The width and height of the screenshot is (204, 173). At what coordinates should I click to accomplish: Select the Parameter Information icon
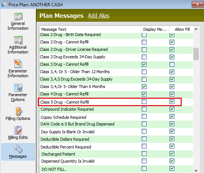tap(18, 63)
